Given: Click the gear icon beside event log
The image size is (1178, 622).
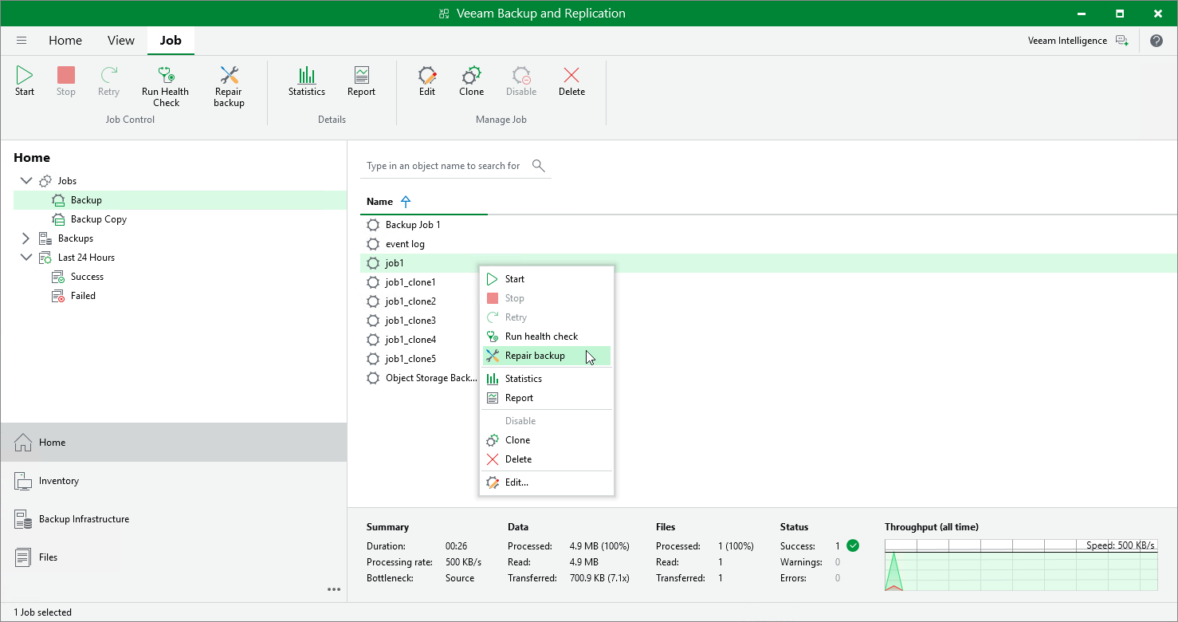Looking at the screenshot, I should pyautogui.click(x=372, y=244).
